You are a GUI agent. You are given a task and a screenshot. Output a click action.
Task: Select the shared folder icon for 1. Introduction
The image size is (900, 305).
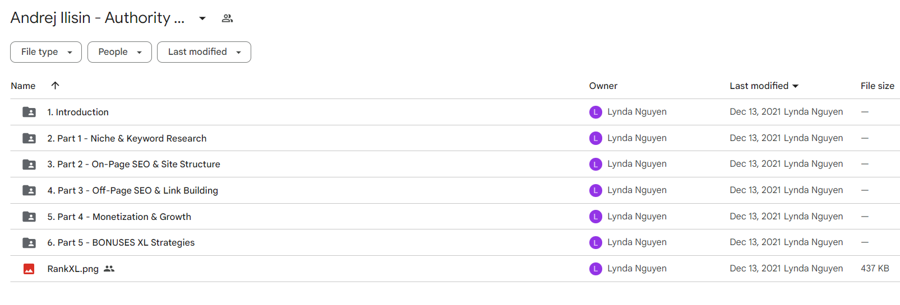(x=29, y=112)
